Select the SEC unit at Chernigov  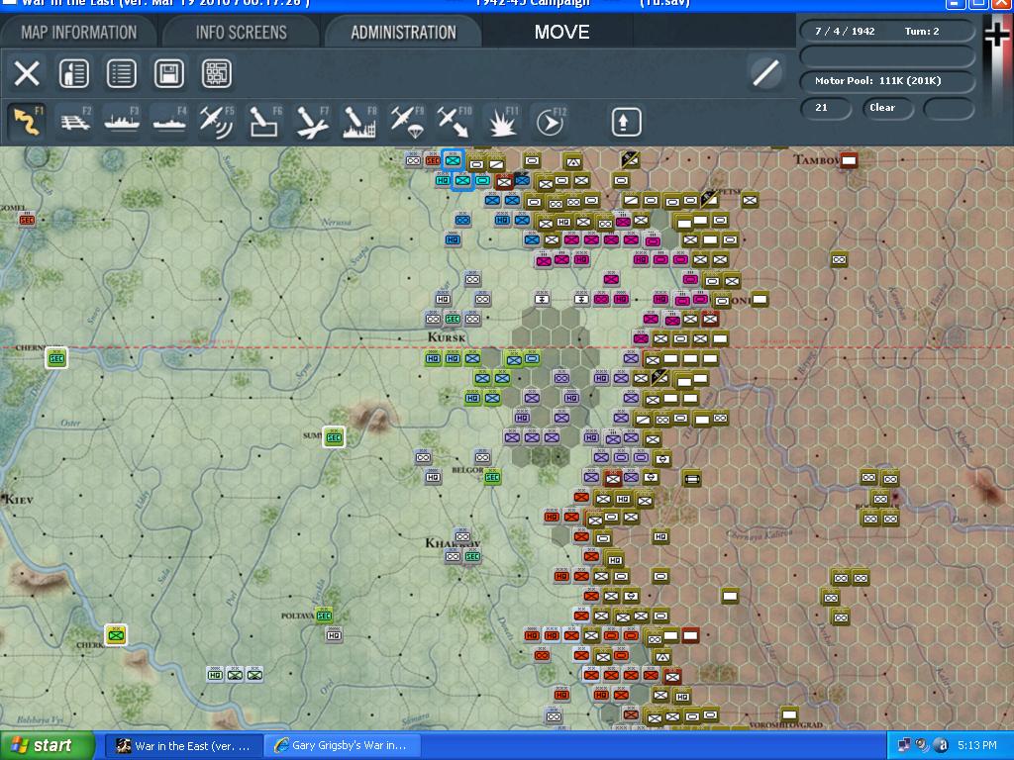[56, 358]
